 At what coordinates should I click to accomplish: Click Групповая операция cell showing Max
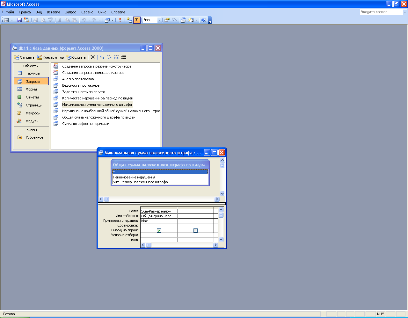click(x=159, y=221)
